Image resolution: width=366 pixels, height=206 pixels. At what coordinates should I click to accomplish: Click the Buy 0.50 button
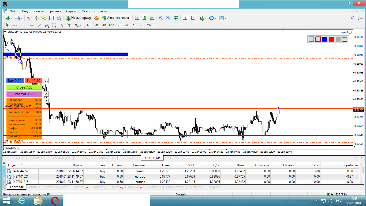tap(15, 80)
